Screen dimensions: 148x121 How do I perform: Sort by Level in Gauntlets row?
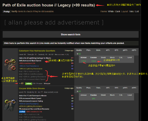point(129,57)
